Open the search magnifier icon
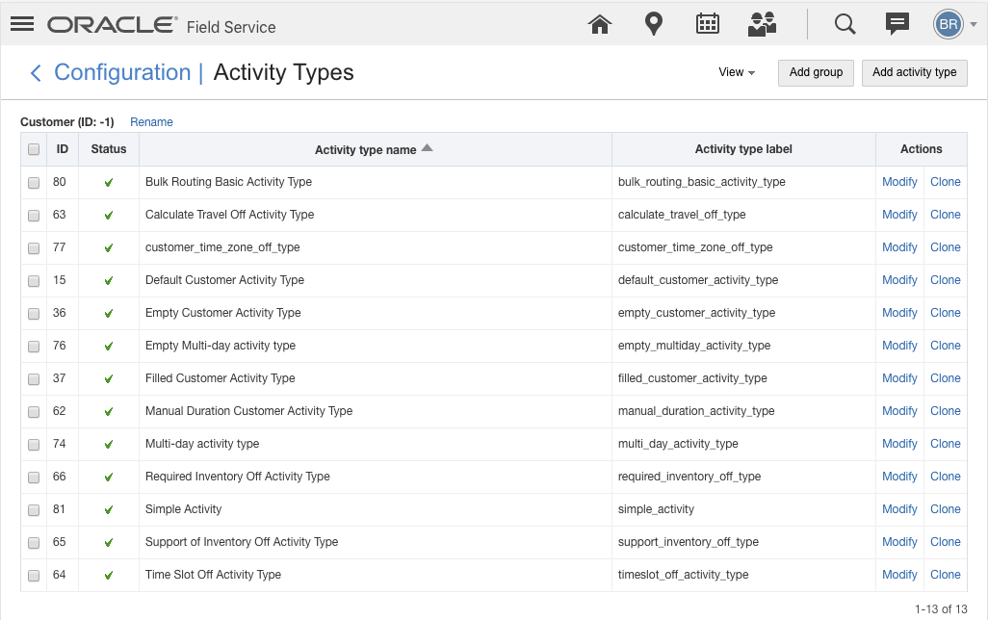 (845, 23)
